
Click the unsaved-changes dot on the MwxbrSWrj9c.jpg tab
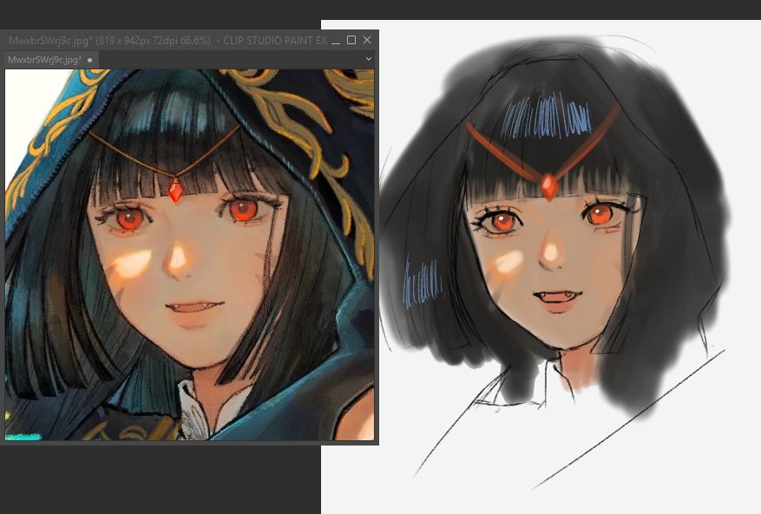[x=89, y=61]
